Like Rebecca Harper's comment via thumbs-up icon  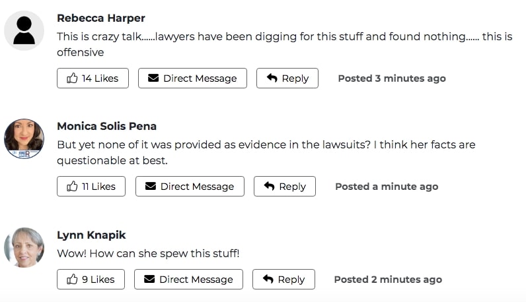point(72,78)
